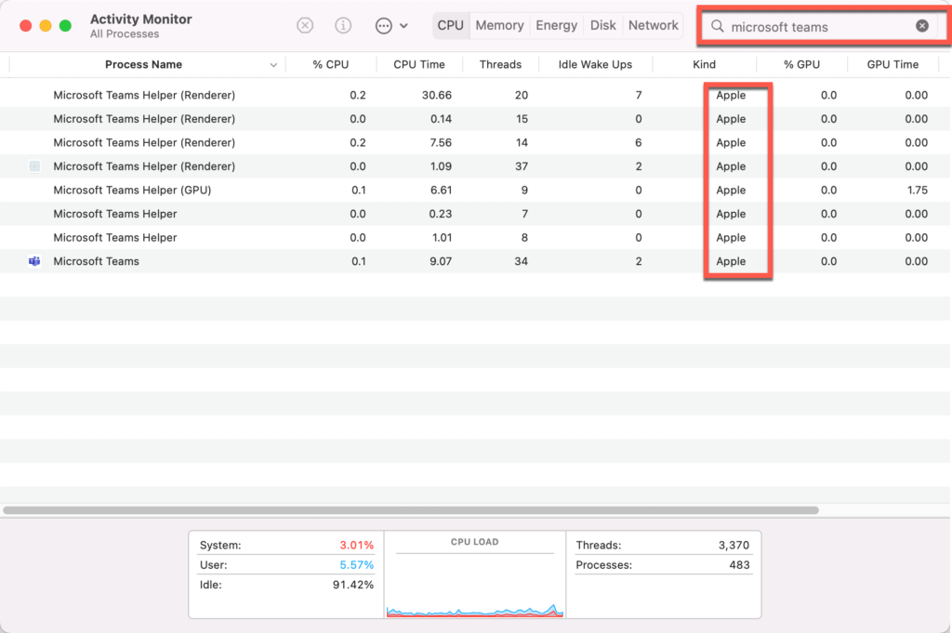This screenshot has width=952, height=633.
Task: Open the process info (i) icon
Action: [343, 25]
